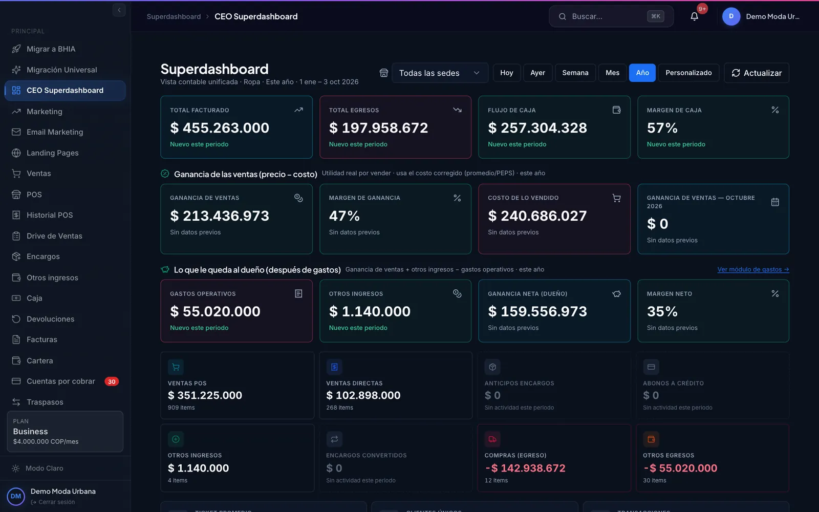Viewport: 819px width, 512px height.
Task: Select the Ayer period filter
Action: (x=537, y=73)
